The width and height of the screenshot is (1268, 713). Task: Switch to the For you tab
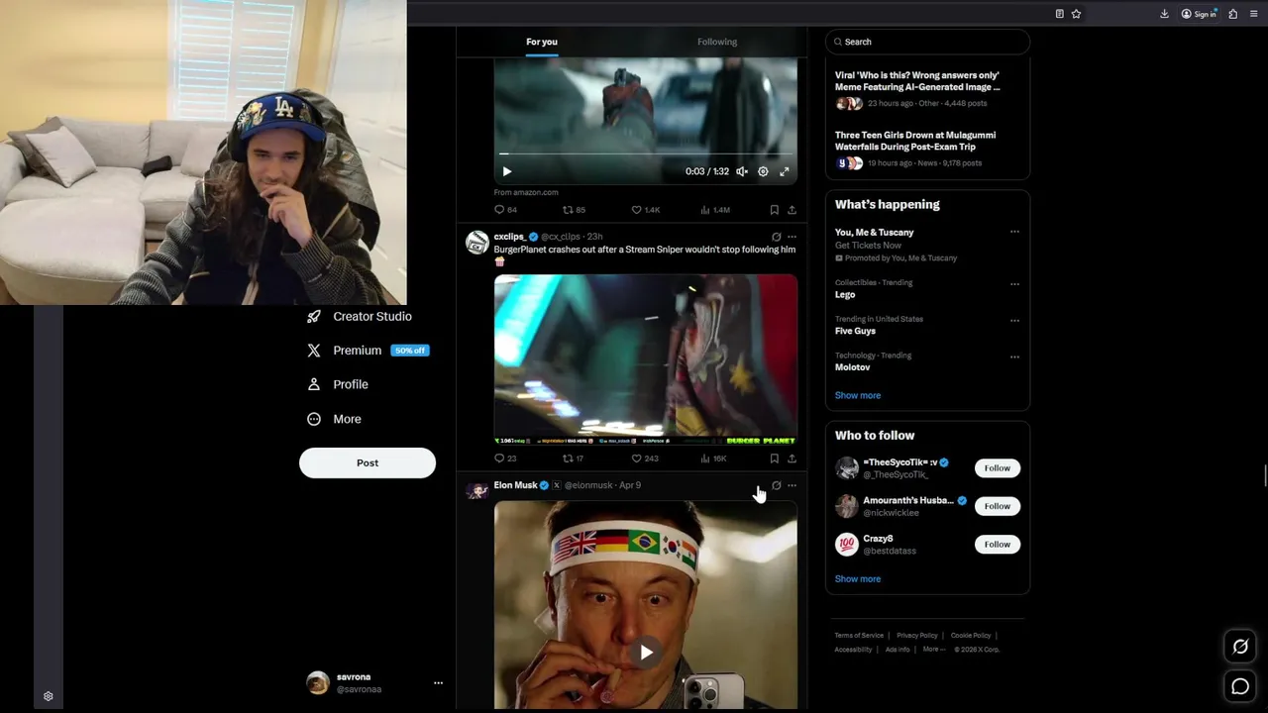(x=542, y=42)
